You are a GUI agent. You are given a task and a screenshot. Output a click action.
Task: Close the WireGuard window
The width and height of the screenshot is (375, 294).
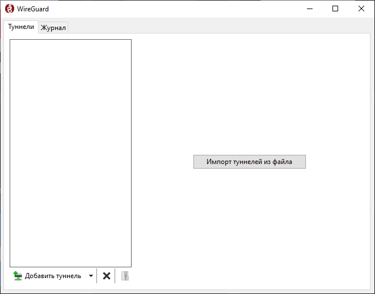[x=361, y=9]
